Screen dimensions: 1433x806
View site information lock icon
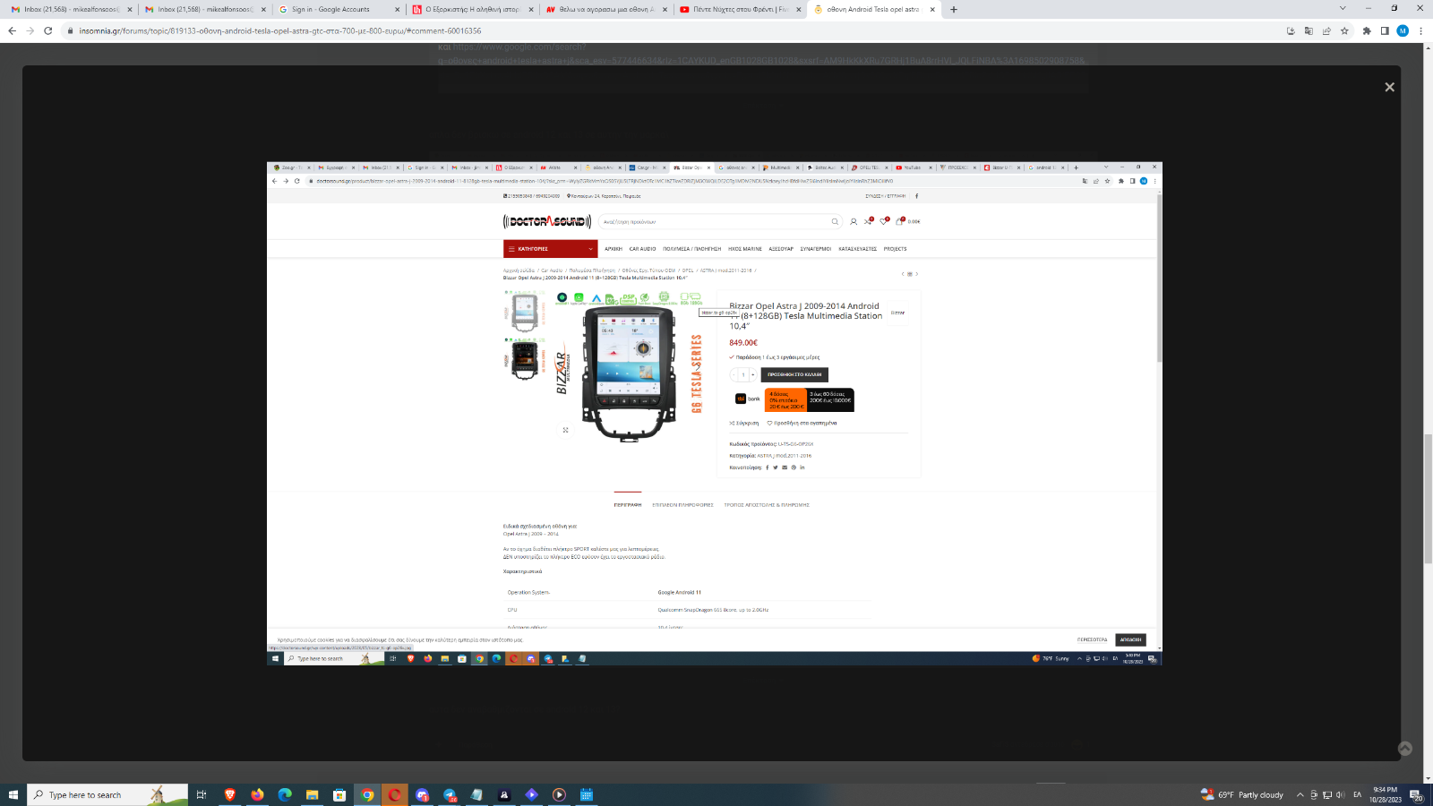coord(70,30)
